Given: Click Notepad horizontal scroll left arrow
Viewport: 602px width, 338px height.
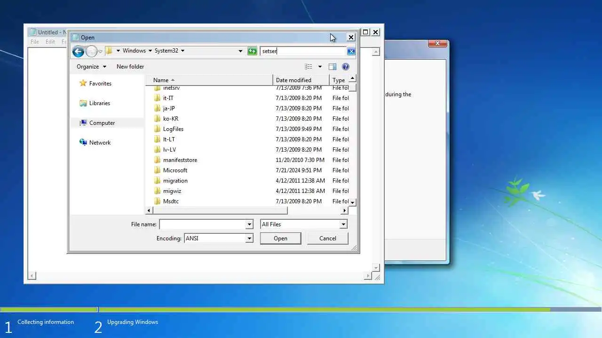Looking at the screenshot, I should coord(32,276).
